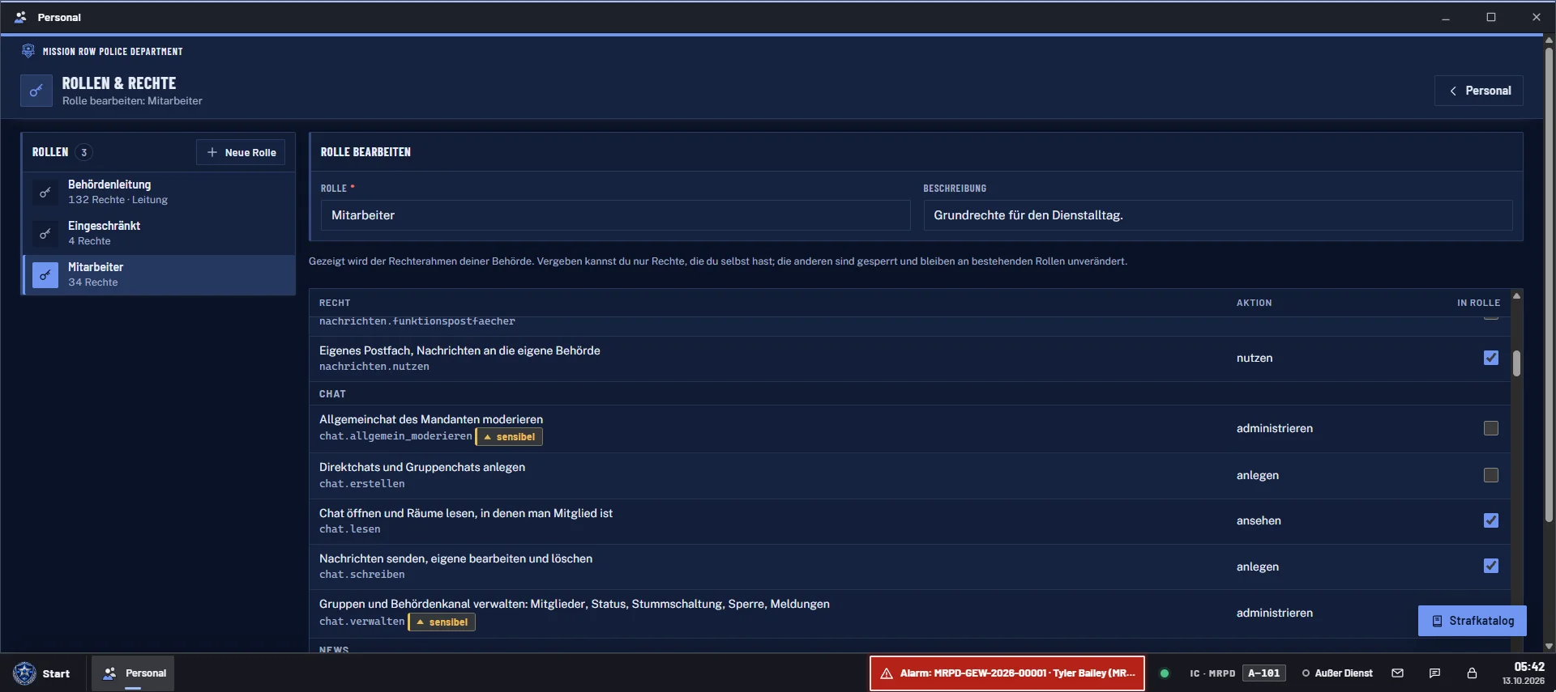Click the permissions list scroll-up arrow
This screenshot has height=692, width=1556.
(1516, 296)
